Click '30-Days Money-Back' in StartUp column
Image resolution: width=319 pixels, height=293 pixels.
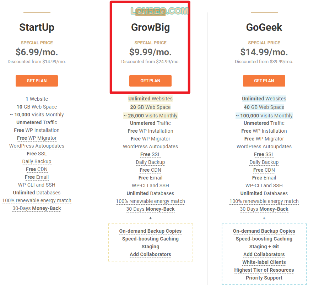tap(37, 208)
